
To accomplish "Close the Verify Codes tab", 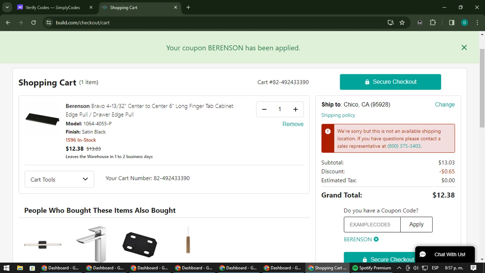I will point(91,7).
